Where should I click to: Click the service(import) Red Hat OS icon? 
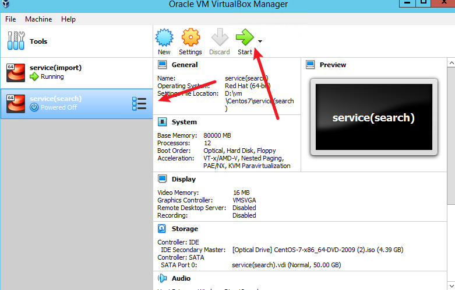click(x=16, y=72)
